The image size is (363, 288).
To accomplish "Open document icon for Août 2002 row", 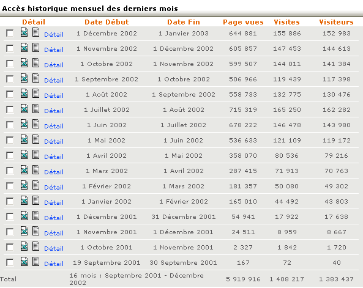I will [36, 93].
